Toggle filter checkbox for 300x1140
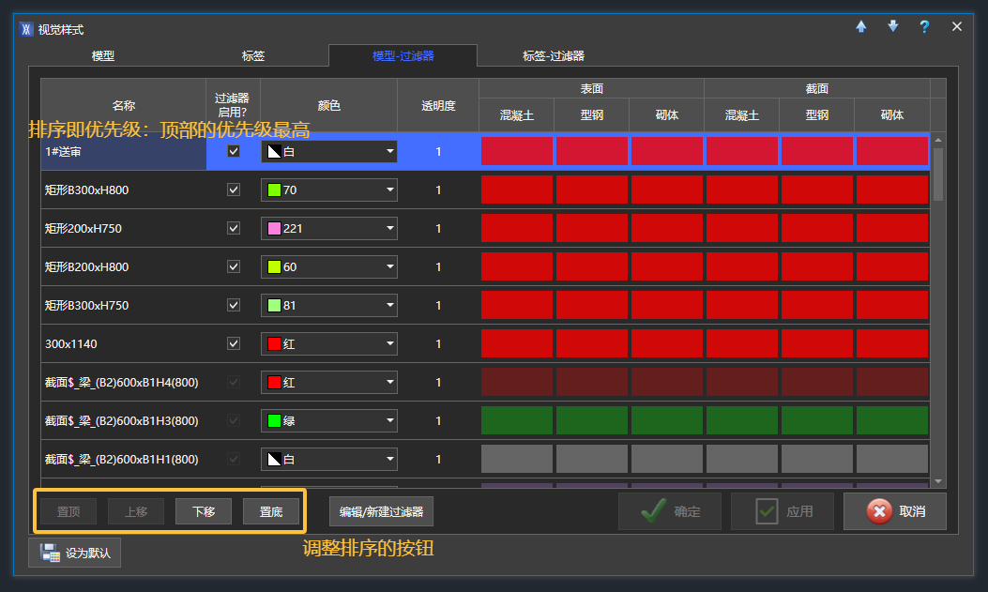 point(233,343)
